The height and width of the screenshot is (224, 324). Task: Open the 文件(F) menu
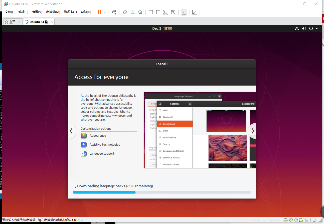(x=10, y=12)
